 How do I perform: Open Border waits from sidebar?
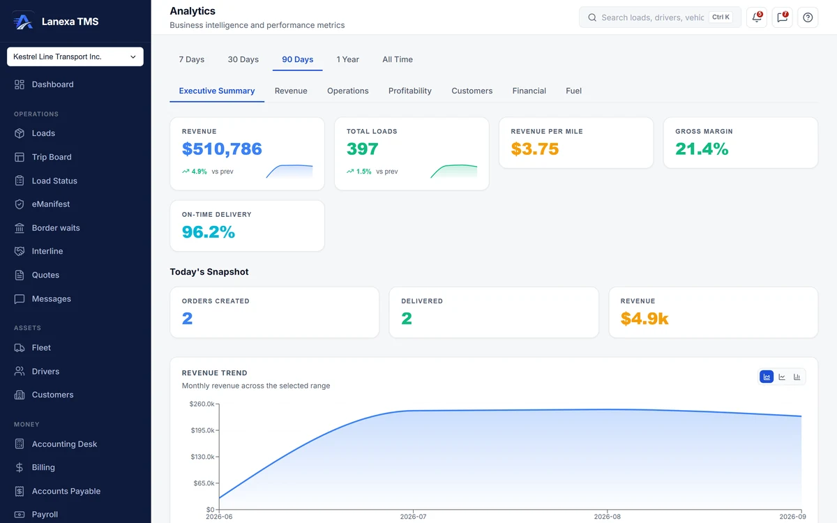[x=75, y=228]
